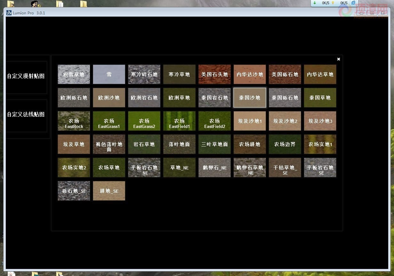Select the 埃及草地 texture

coord(74,144)
